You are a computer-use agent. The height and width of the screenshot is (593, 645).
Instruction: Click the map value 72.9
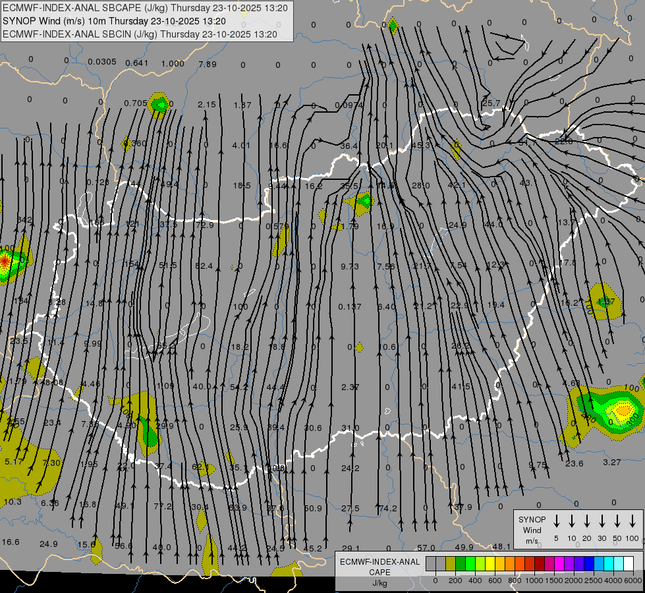click(205, 225)
